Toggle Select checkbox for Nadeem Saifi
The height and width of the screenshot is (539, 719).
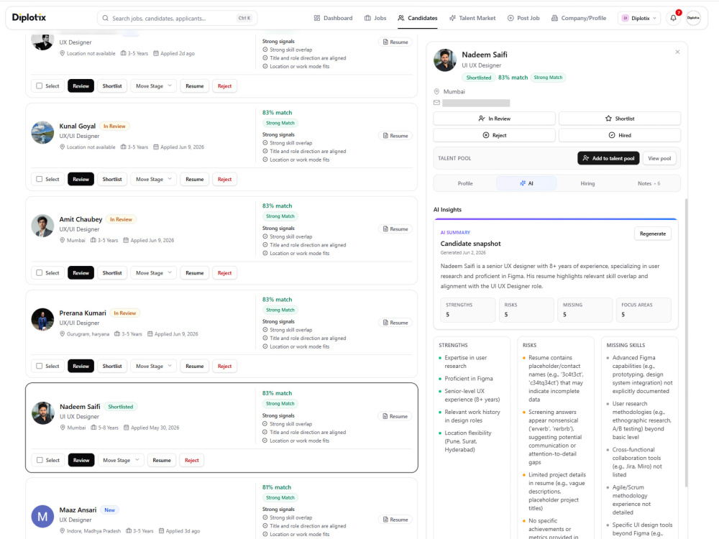pyautogui.click(x=40, y=460)
